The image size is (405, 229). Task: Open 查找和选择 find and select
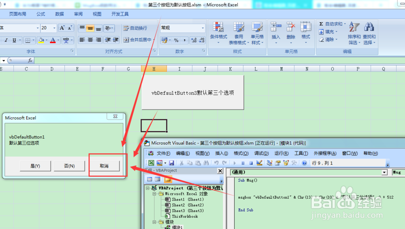[x=369, y=33]
